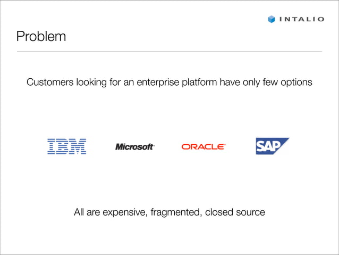Select the IBM striped logo
This screenshot has width=339, height=255.
[67, 146]
